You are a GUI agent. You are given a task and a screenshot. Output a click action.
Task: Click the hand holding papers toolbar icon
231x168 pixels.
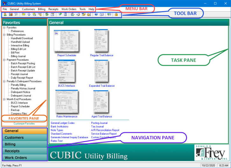pyautogui.click(x=40, y=14)
